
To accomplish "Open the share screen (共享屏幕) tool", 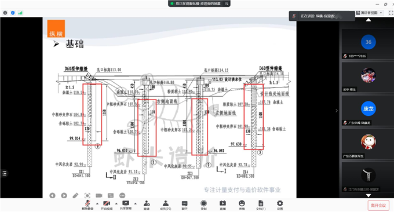I will [126, 205].
